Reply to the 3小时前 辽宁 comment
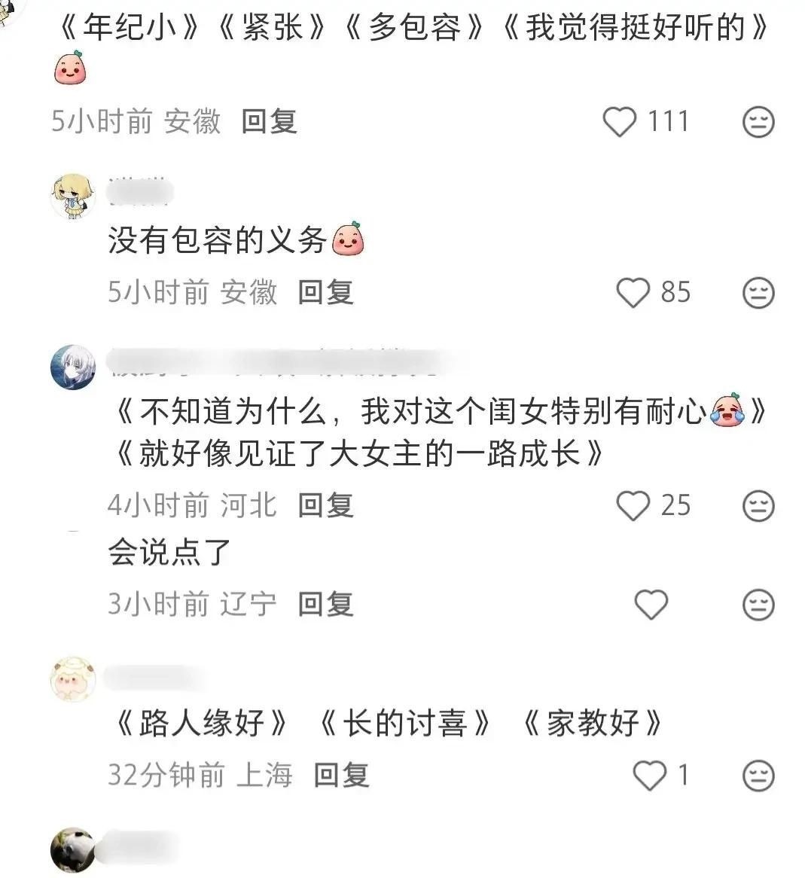 pyautogui.click(x=326, y=604)
